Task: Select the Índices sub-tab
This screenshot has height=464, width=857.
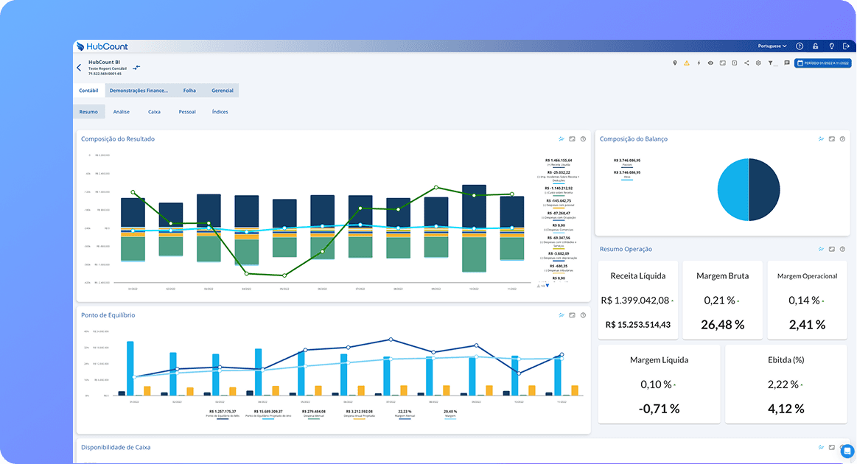Action: [220, 112]
